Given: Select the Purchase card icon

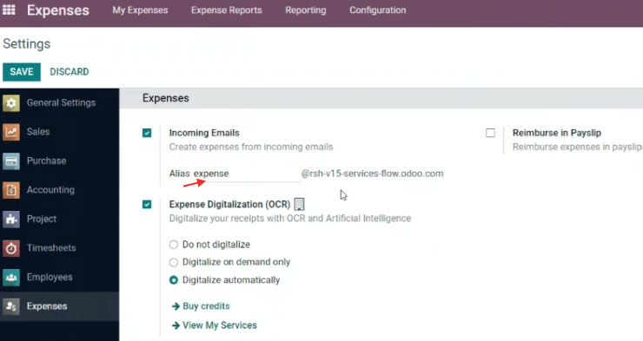Looking at the screenshot, I should pyautogui.click(x=11, y=161).
